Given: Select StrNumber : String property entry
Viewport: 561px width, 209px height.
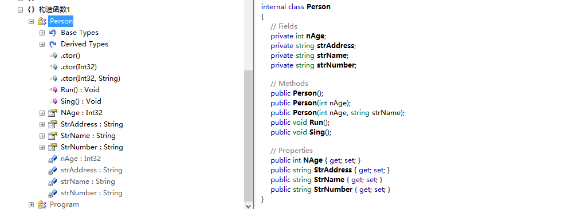Looking at the screenshot, I should (x=92, y=147).
